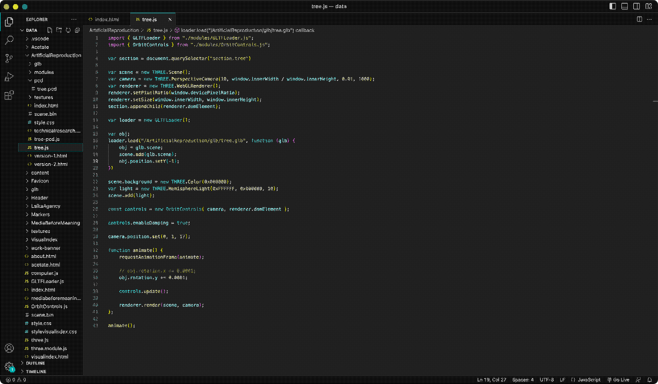This screenshot has height=384, width=658.
Task: Toggle secondary side bar visibility
Action: (x=637, y=6)
